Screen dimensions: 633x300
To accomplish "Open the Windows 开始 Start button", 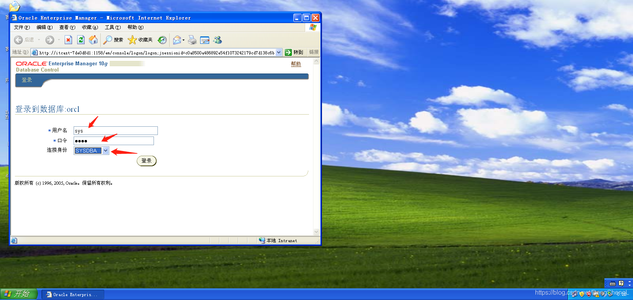I will (19, 294).
